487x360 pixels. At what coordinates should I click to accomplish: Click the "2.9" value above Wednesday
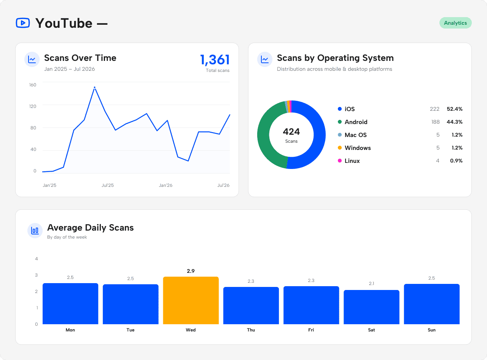point(191,271)
